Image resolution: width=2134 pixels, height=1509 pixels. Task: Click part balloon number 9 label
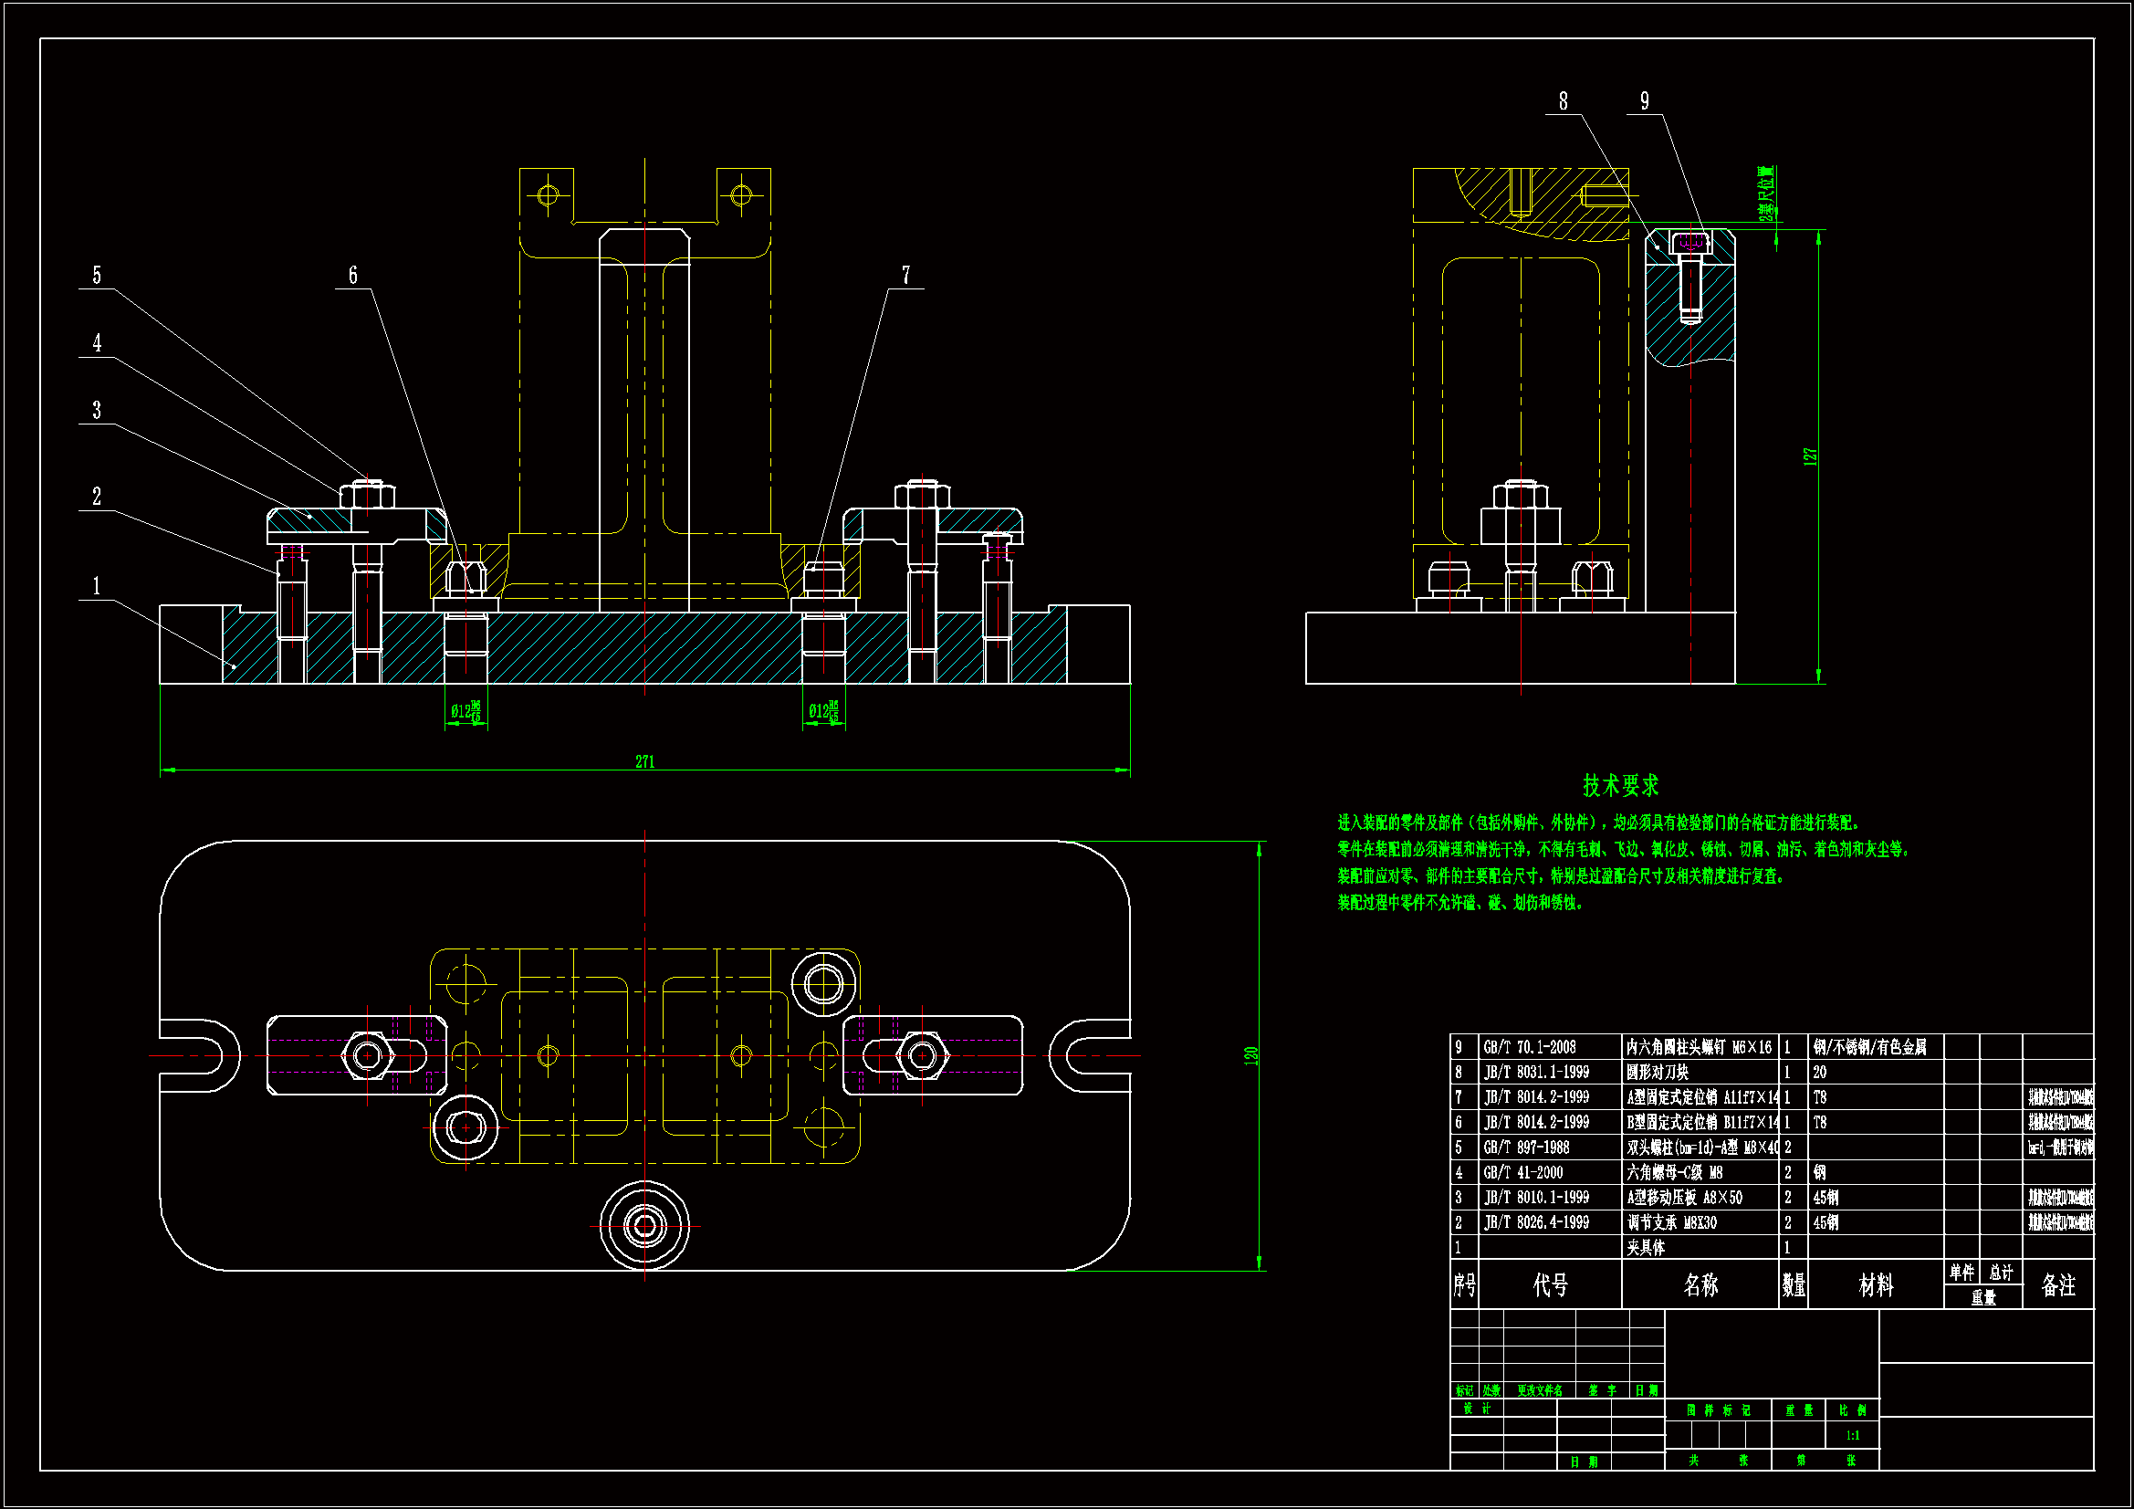(x=1645, y=101)
